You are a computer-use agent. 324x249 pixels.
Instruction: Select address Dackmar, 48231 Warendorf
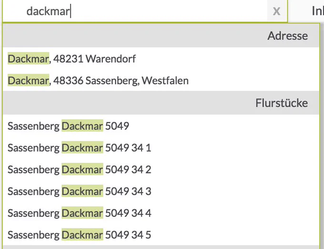[161, 59]
